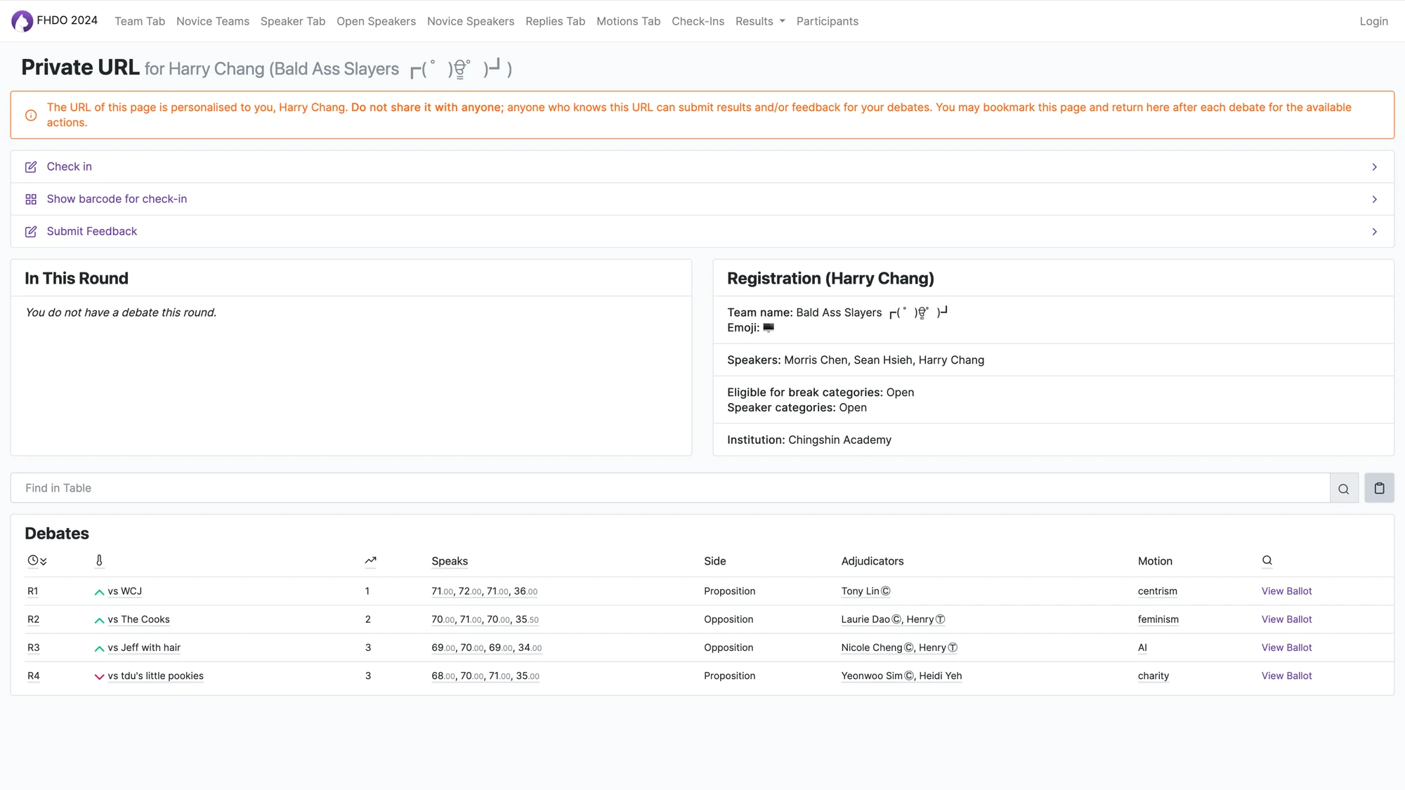Go to the Motions Tab

click(x=628, y=21)
